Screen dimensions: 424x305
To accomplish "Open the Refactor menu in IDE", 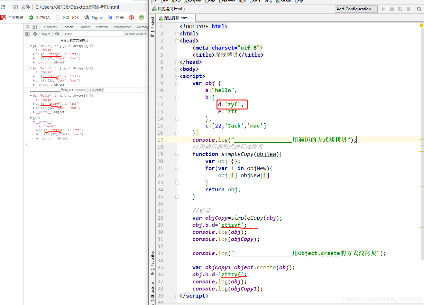I will pyautogui.click(x=227, y=1).
